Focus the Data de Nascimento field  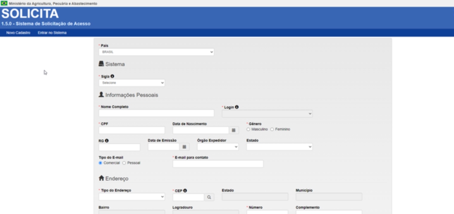coord(200,130)
